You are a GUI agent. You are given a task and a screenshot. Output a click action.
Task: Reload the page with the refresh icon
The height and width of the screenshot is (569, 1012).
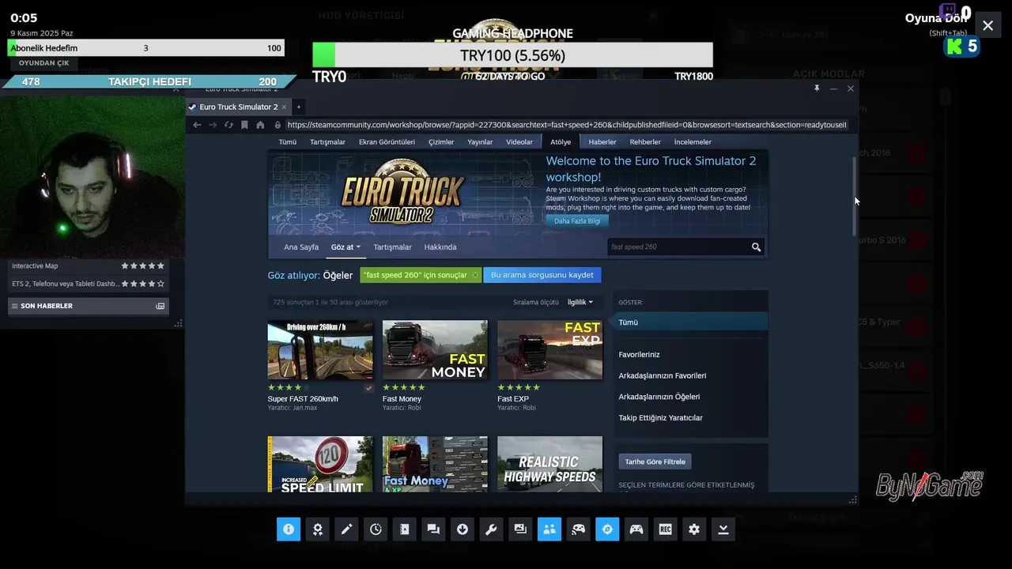tap(228, 125)
